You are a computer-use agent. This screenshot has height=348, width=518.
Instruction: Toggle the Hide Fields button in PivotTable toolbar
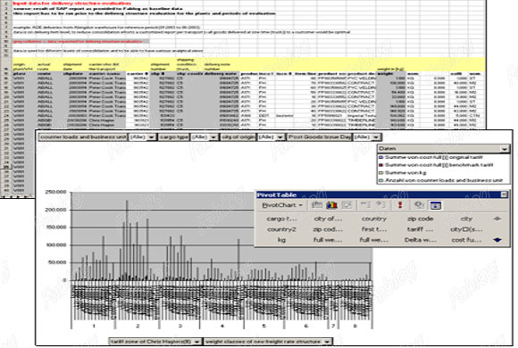[436, 205]
